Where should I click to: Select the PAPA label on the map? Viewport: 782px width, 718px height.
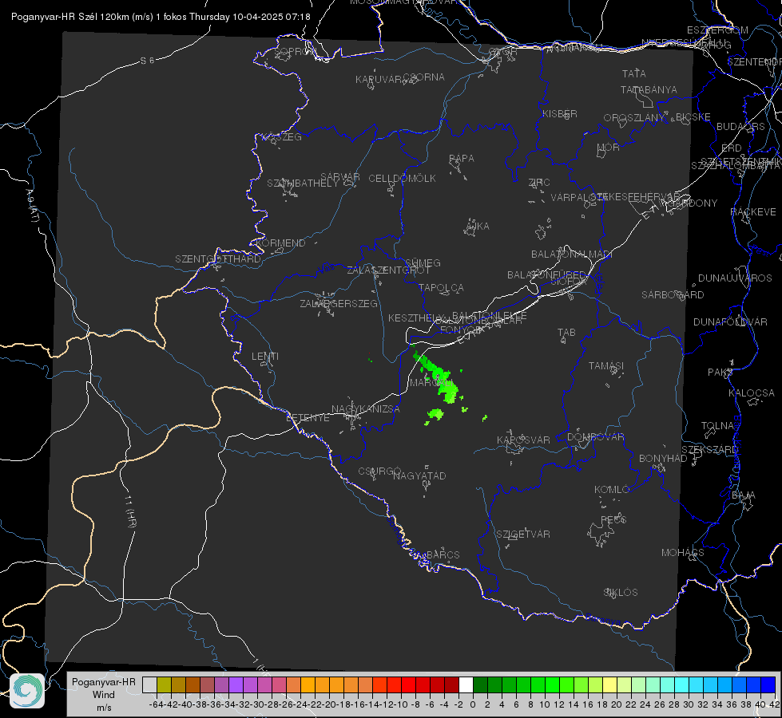(462, 159)
